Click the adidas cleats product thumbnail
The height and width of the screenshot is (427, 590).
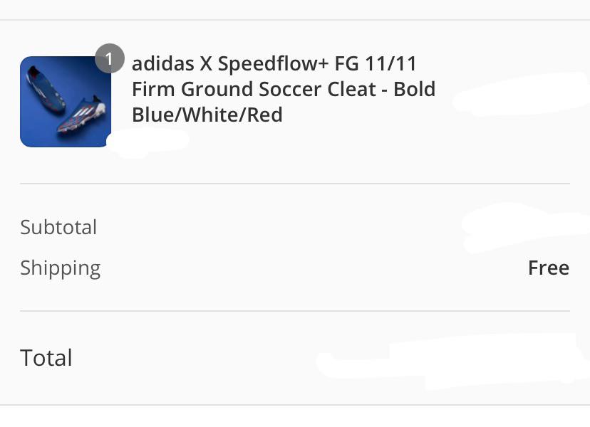point(65,102)
